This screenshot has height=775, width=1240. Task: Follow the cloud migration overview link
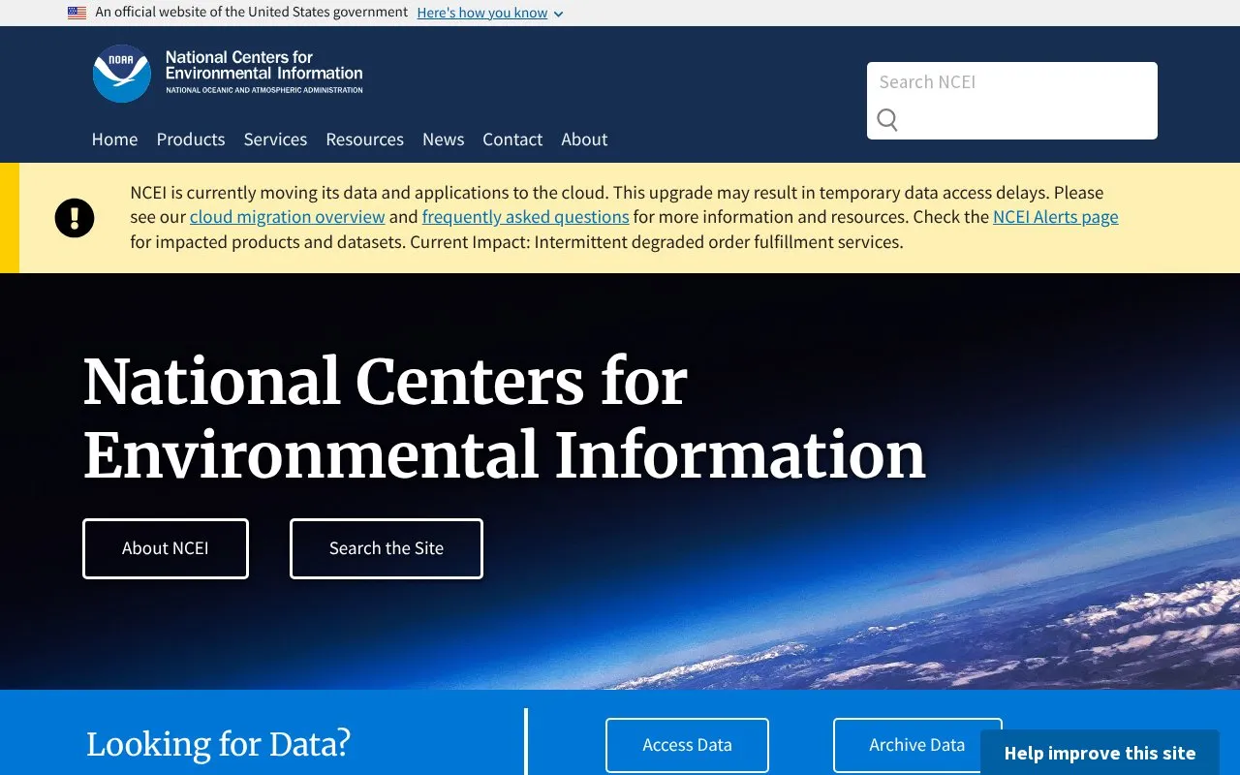tap(288, 217)
